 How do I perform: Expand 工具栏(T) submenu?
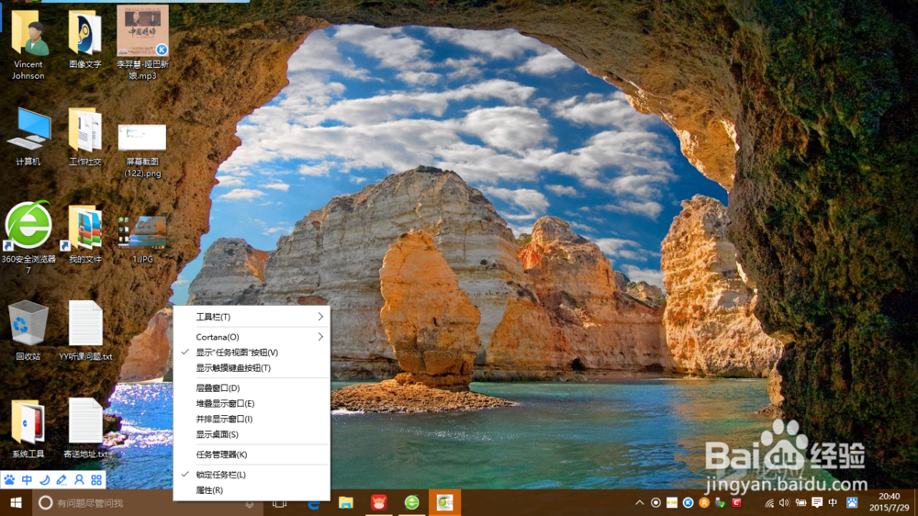click(252, 317)
